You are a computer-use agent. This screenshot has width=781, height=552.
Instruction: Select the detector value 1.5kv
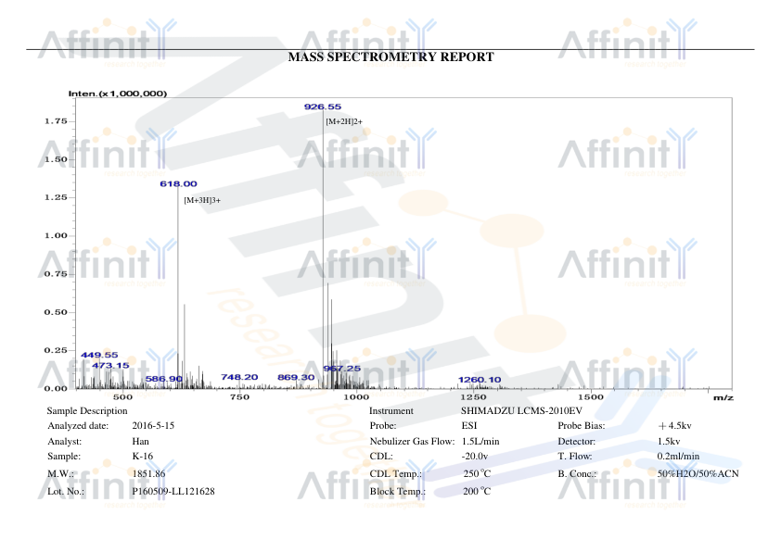(669, 442)
